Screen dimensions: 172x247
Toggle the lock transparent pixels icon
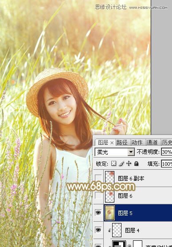pos(113,163)
